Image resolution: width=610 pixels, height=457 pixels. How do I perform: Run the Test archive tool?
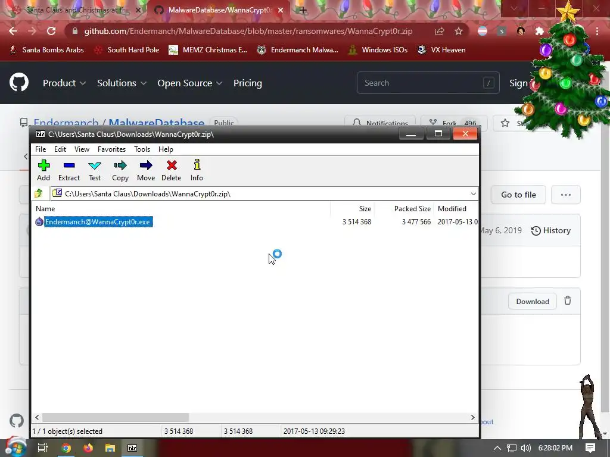(95, 170)
